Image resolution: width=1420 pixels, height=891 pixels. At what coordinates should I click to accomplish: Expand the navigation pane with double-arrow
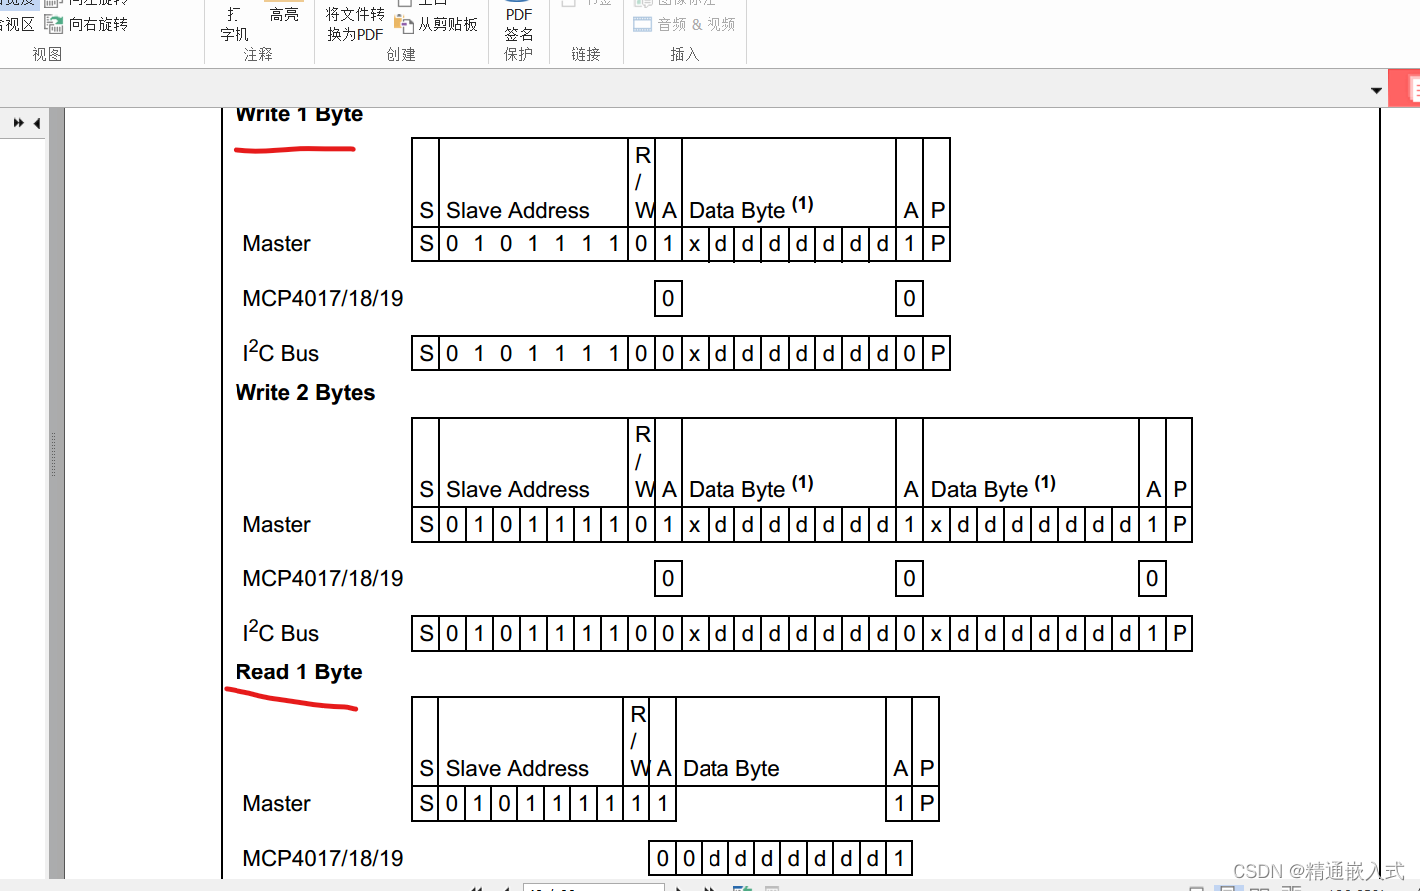[19, 123]
